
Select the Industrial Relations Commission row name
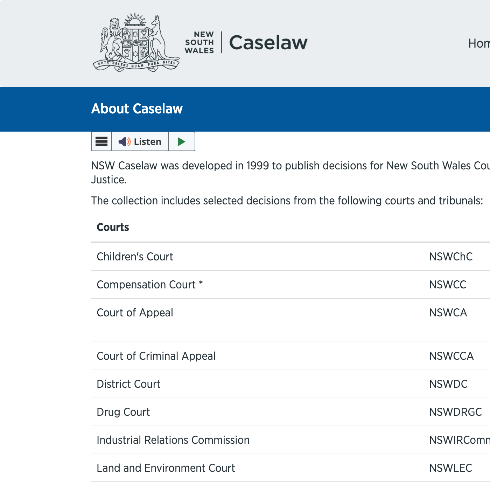pos(173,440)
